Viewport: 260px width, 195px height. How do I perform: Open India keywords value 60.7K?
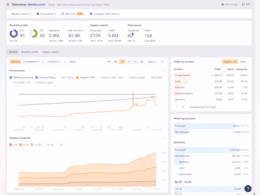click(244, 81)
